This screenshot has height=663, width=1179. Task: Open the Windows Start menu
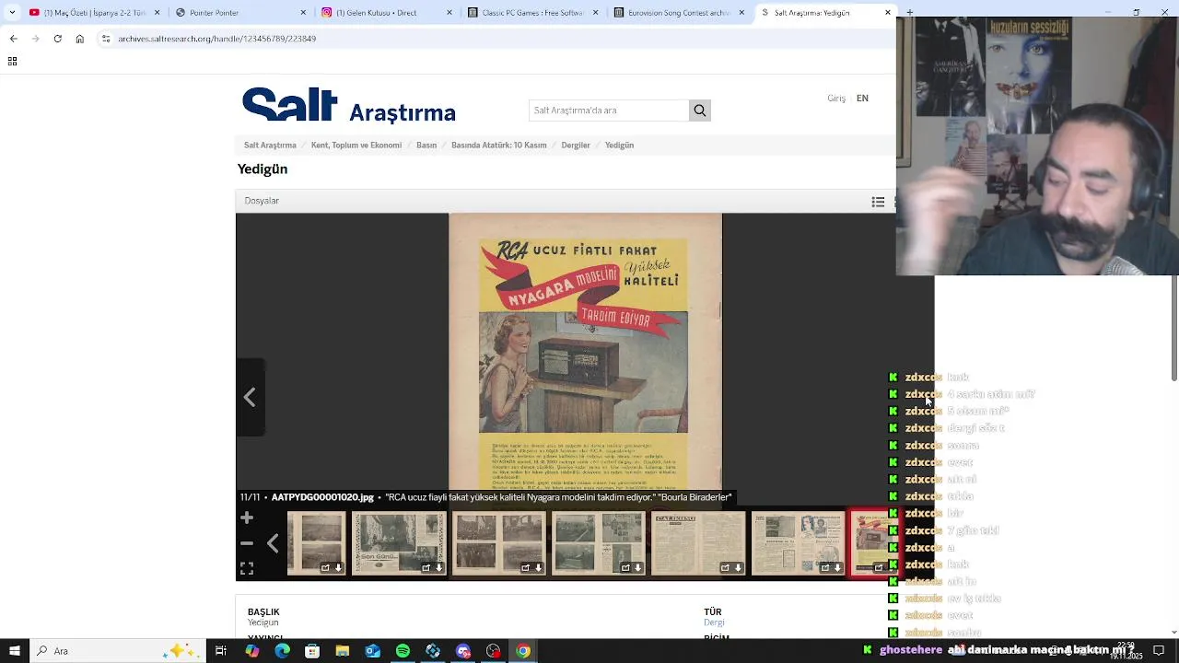(x=14, y=651)
